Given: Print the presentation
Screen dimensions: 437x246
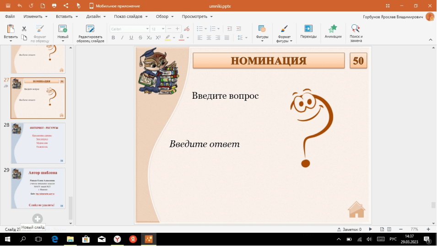Looking at the screenshot, I should pos(54,5).
